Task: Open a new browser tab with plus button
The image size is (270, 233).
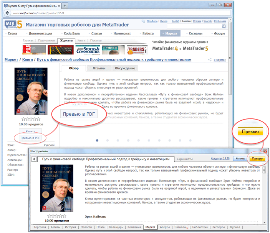Action: pyautogui.click(x=65, y=6)
